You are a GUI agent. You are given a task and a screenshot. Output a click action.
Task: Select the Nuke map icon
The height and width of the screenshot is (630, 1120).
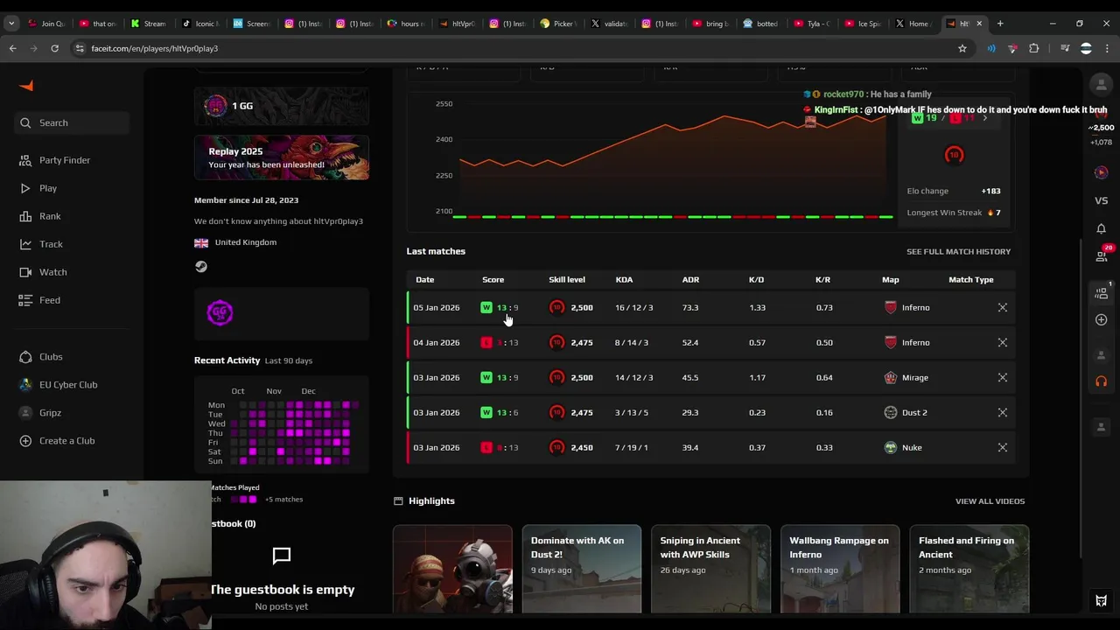pos(891,448)
